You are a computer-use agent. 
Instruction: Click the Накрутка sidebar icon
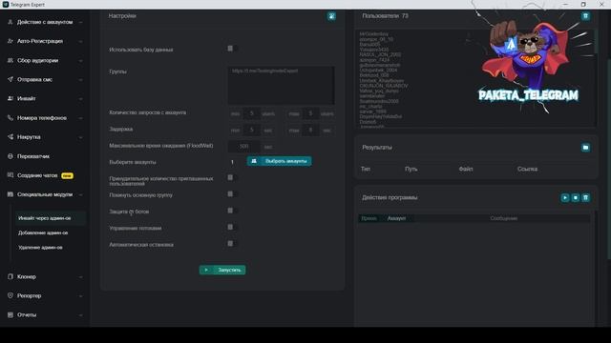click(x=11, y=137)
